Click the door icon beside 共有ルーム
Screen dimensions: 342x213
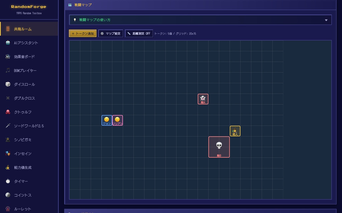[x=8, y=29]
